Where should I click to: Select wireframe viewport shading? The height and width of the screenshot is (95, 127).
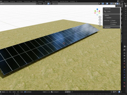[114, 4]
